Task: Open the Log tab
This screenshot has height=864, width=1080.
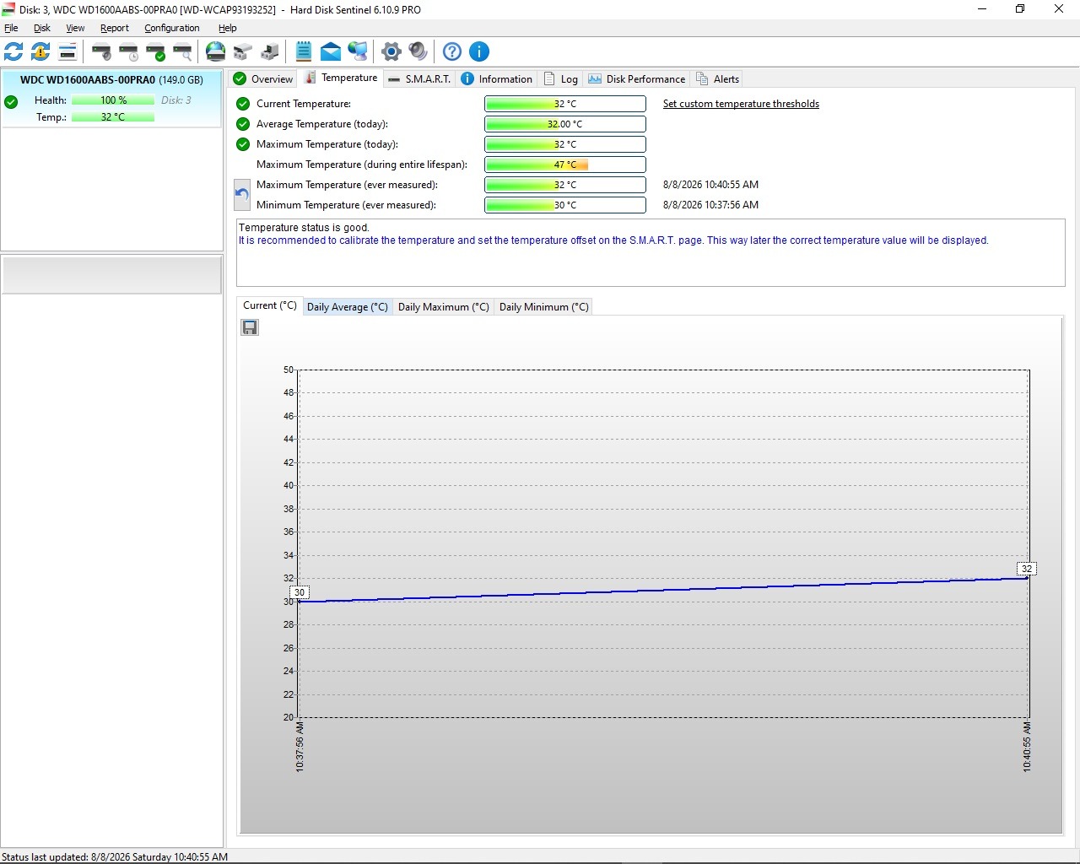Action: (x=561, y=78)
